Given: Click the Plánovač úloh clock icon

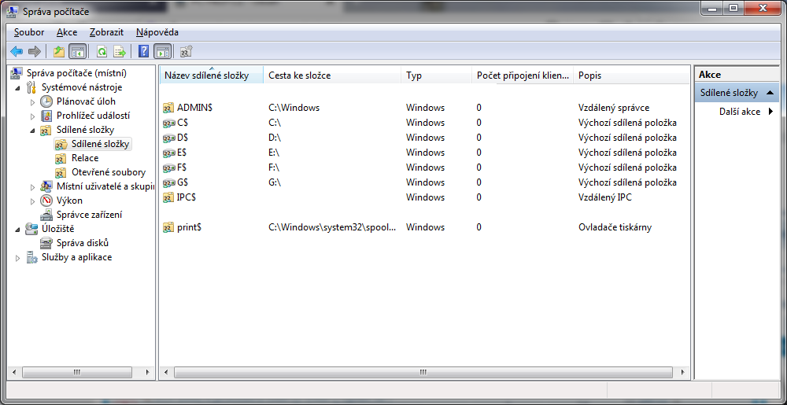Looking at the screenshot, I should (46, 101).
